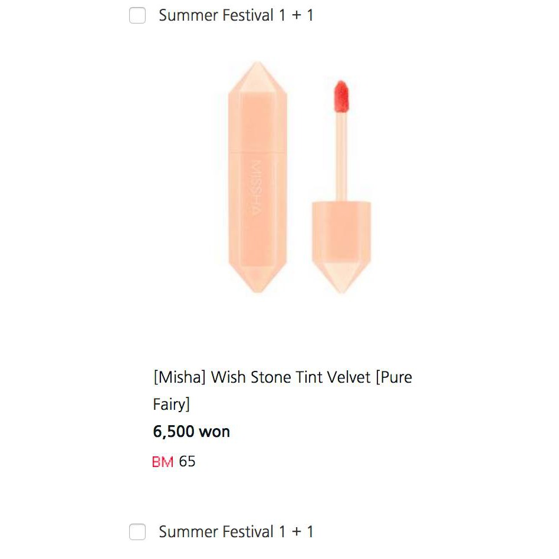Click the MISSHA tint bottle in the photo
559x559 pixels.
[x=257, y=177]
